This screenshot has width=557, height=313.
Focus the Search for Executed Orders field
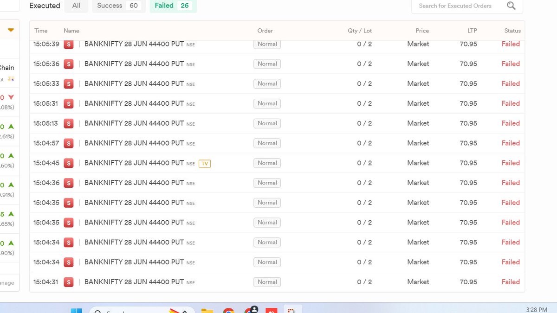[467, 6]
